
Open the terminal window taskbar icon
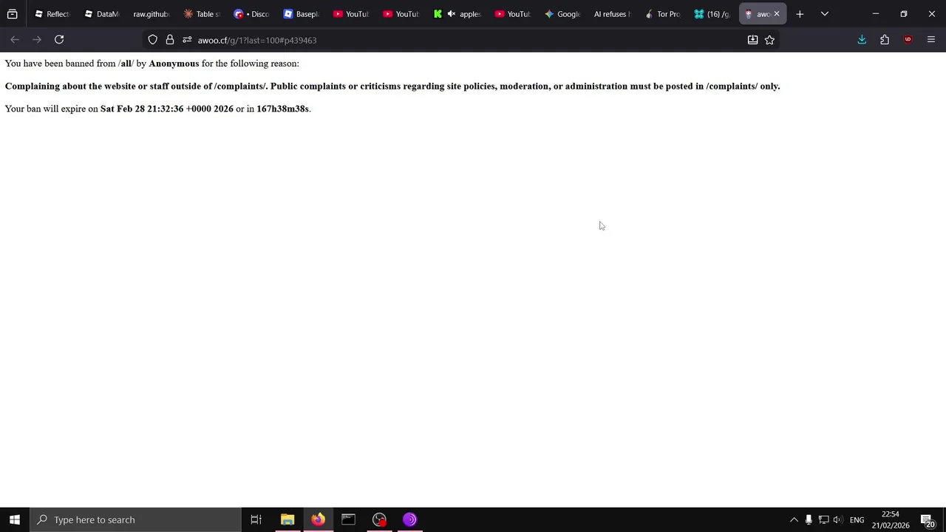pyautogui.click(x=348, y=519)
